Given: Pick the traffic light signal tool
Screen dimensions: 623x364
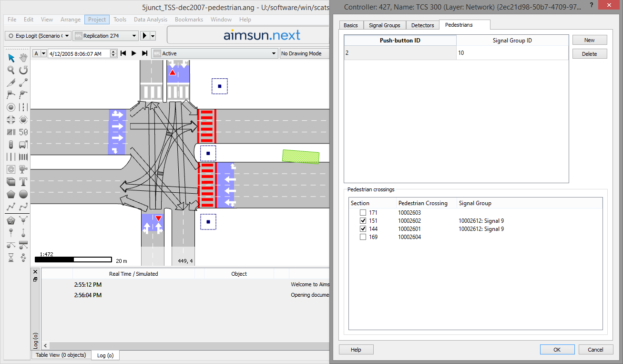Looking at the screenshot, I should pyautogui.click(x=11, y=144).
